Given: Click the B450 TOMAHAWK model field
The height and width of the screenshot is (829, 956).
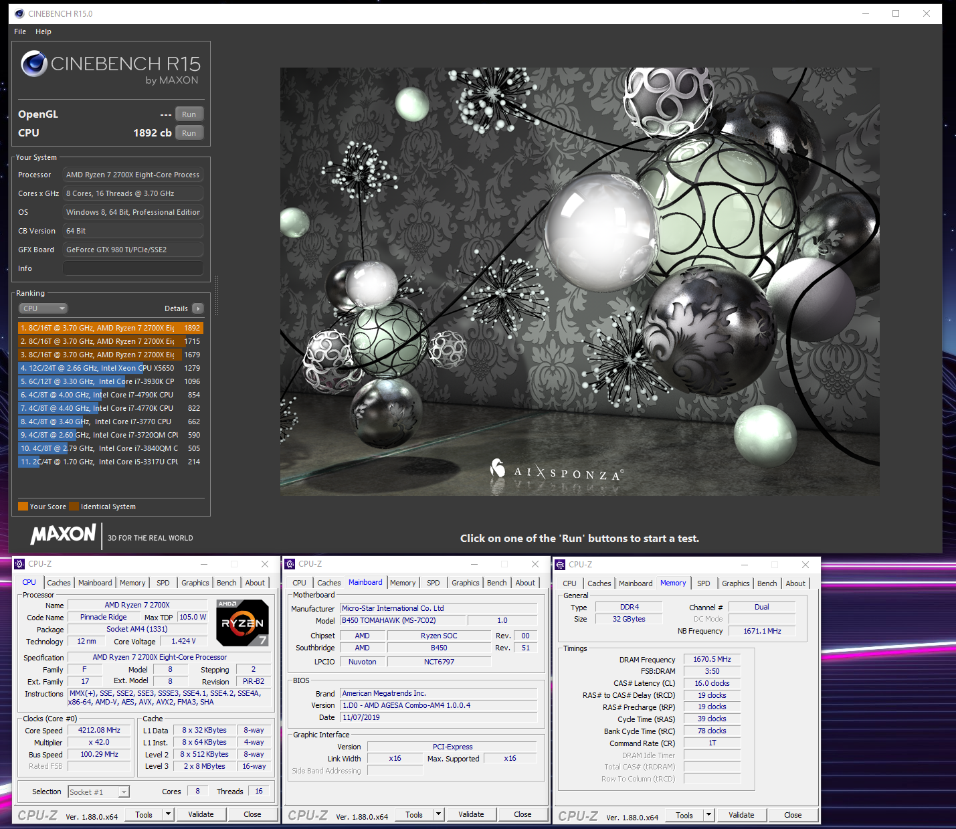Looking at the screenshot, I should point(403,620).
